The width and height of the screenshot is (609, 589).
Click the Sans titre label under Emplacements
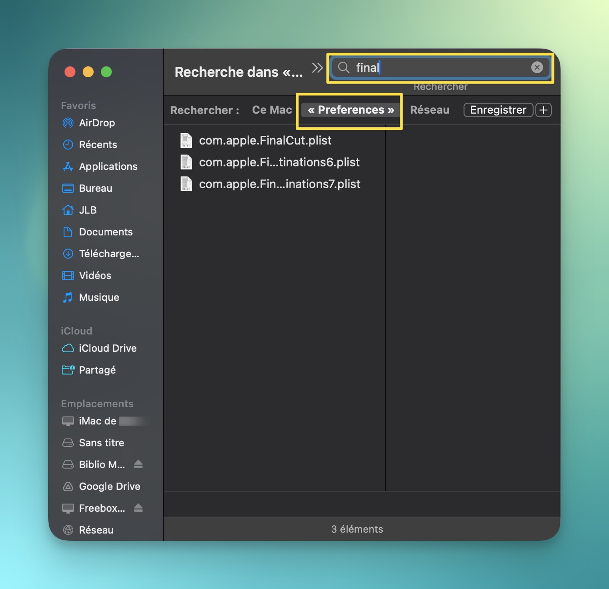101,443
